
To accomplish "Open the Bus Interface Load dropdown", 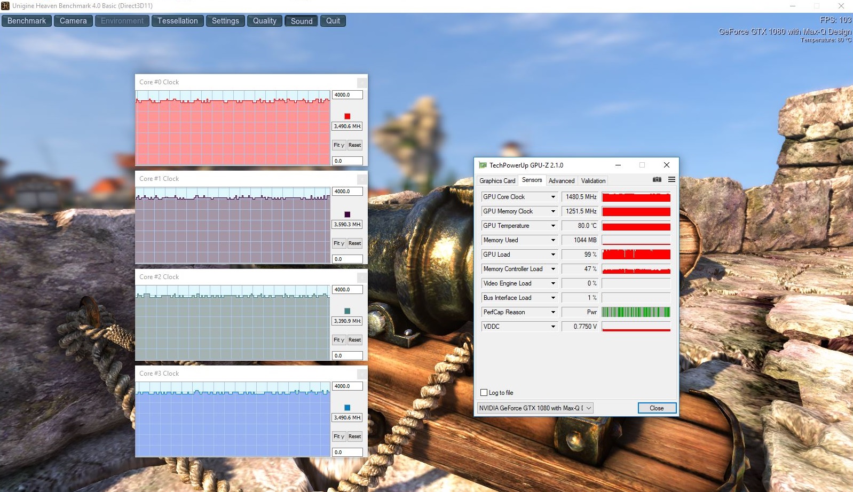I will click(553, 298).
